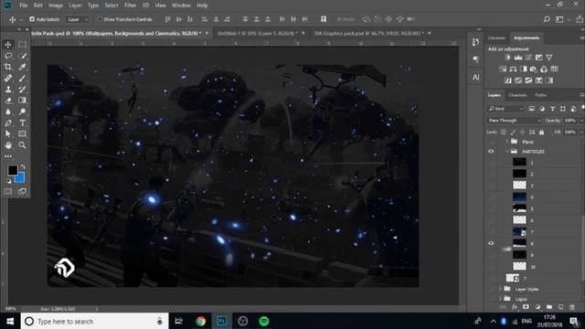585x329 pixels.
Task: Hide the PARTICLES group
Action: click(491, 152)
